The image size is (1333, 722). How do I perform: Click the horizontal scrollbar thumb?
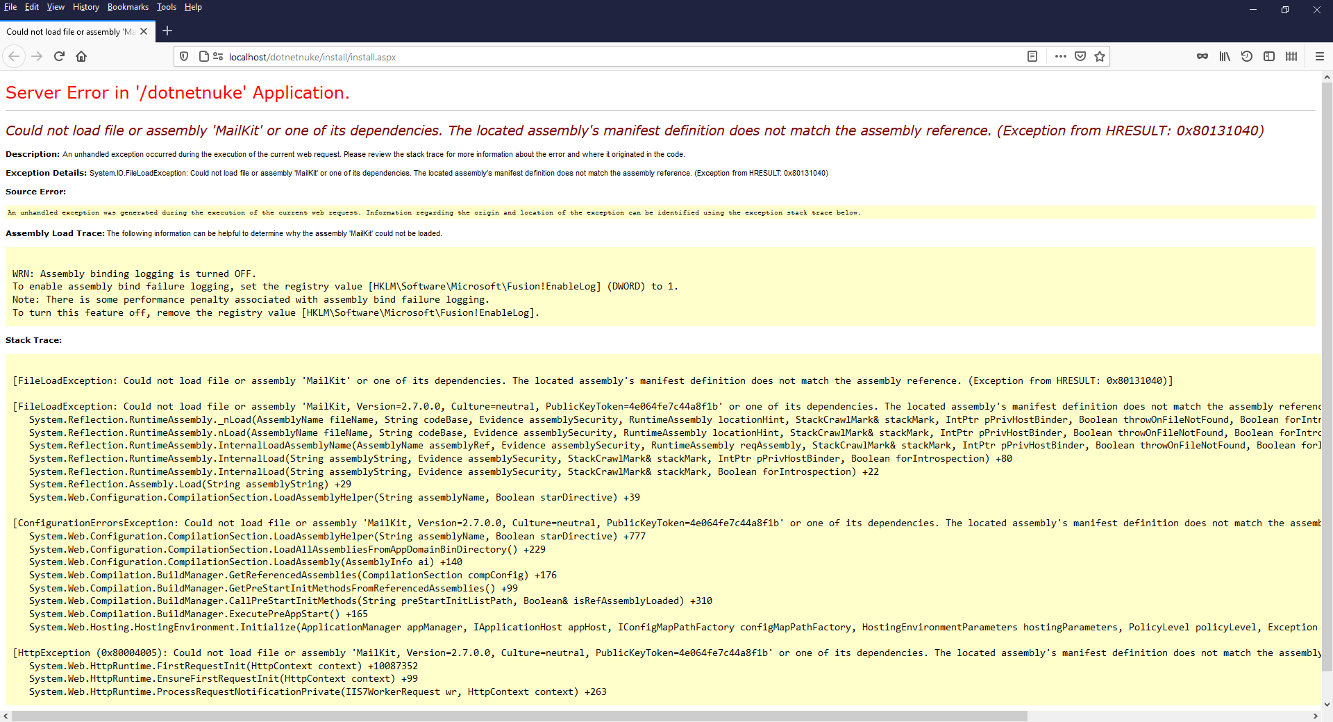519,716
